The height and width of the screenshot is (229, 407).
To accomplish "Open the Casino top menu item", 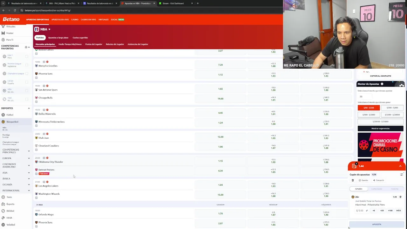I will pos(75,20).
